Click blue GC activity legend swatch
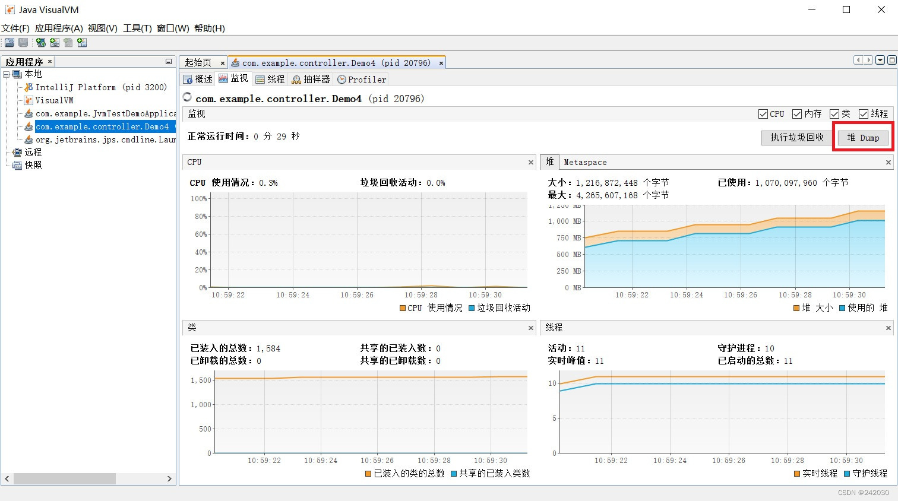 (472, 308)
